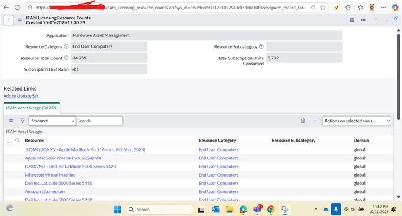The width and height of the screenshot is (402, 216).
Task: Open the form personalization settings icon in header
Action: [352, 20]
